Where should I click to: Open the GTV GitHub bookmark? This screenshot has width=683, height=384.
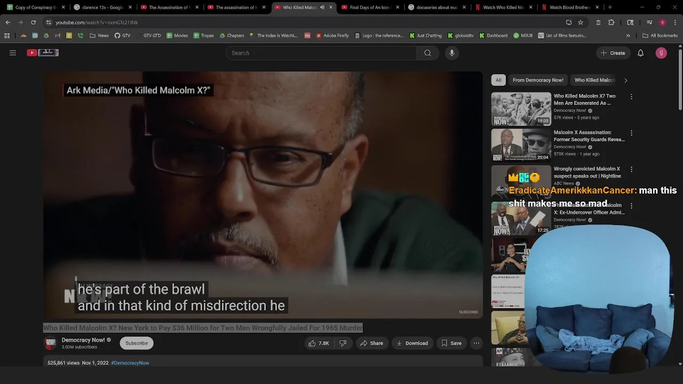(x=122, y=36)
